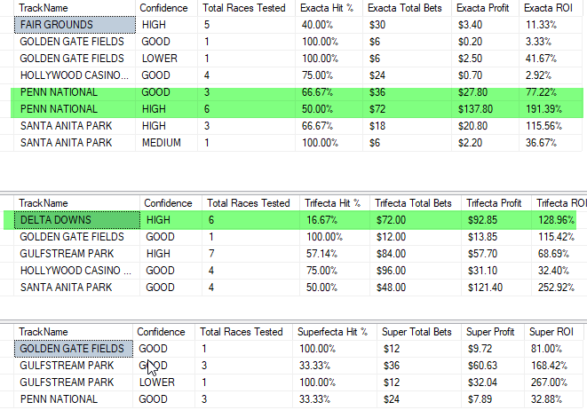This screenshot has width=587, height=410.
Task: Click the $48.00 Trifecta total bets cell
Action: point(416,288)
